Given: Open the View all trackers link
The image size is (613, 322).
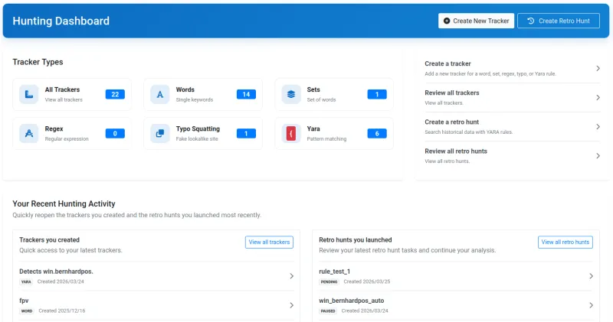Looking at the screenshot, I should point(270,242).
